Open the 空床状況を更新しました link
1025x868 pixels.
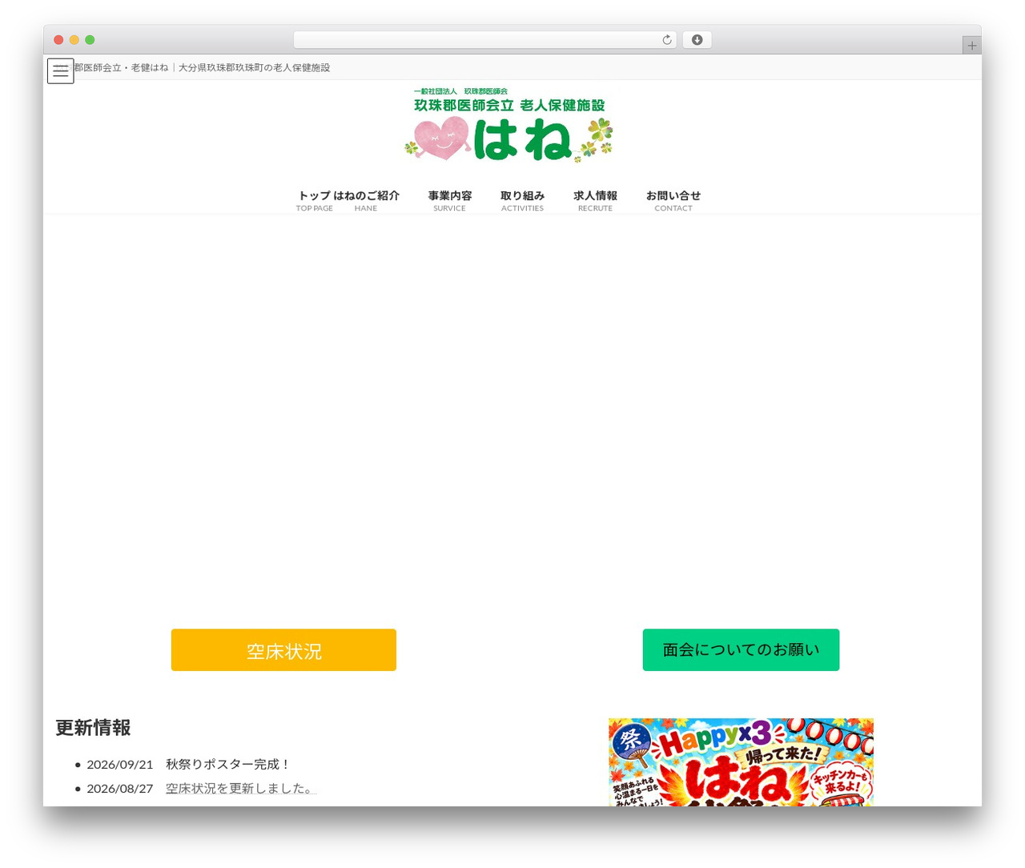point(241,789)
